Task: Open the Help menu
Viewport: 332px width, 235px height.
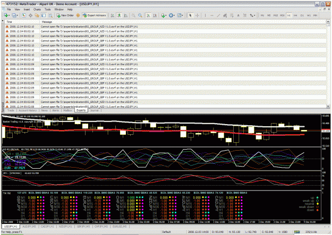Action: coord(70,10)
